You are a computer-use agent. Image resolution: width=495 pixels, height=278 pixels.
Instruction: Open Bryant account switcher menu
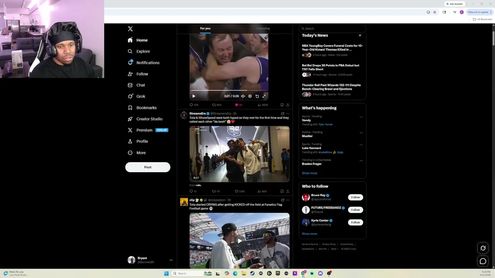pyautogui.click(x=150, y=260)
